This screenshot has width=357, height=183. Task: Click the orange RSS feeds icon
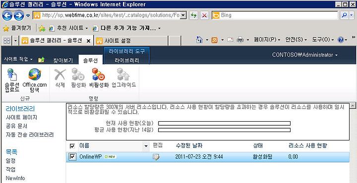coord(215,40)
